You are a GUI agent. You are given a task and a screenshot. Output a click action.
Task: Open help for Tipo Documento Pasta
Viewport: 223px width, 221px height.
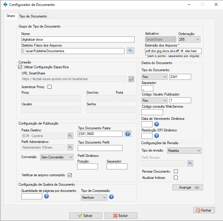(128, 134)
